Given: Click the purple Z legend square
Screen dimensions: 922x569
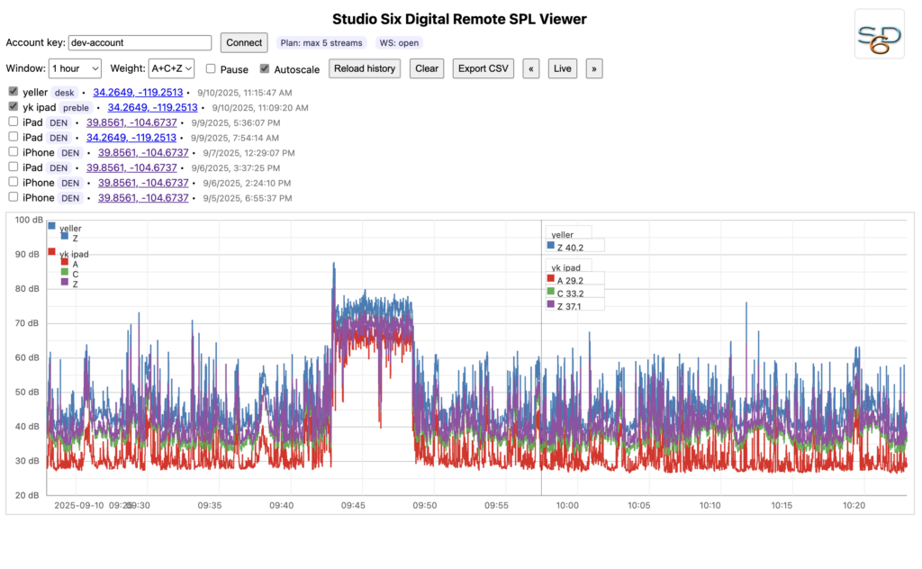Looking at the screenshot, I should click(65, 282).
